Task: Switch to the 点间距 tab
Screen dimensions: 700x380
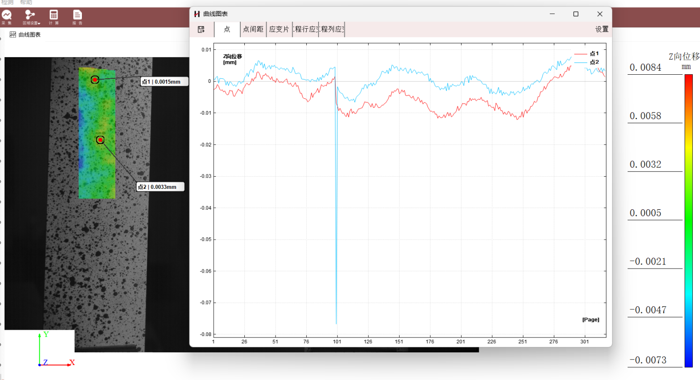Action: (x=253, y=29)
